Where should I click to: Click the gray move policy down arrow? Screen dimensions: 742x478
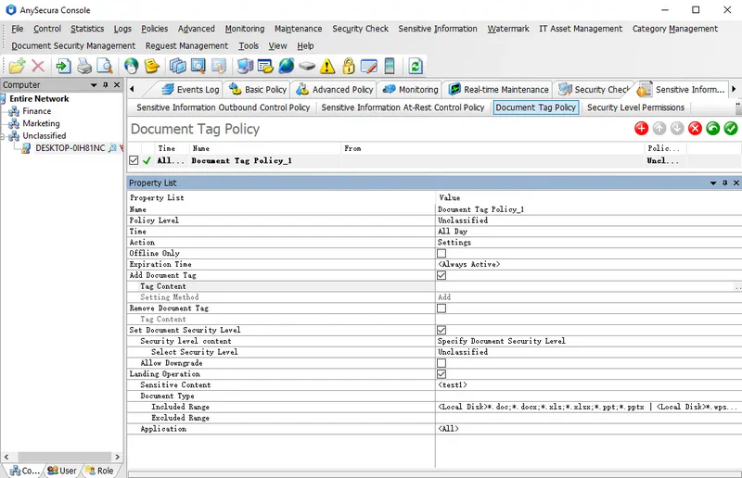677,128
